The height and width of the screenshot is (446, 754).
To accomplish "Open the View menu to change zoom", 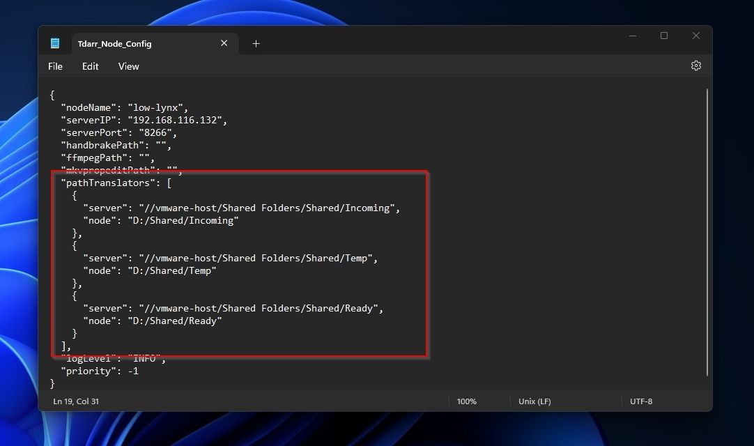I will click(x=128, y=66).
